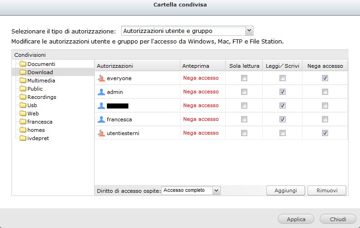The image size is (360, 228).
Task: Click the admin user icon
Action: pyautogui.click(x=101, y=92)
